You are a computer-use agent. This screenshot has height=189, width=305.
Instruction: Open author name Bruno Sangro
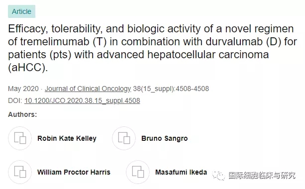(x=165, y=138)
